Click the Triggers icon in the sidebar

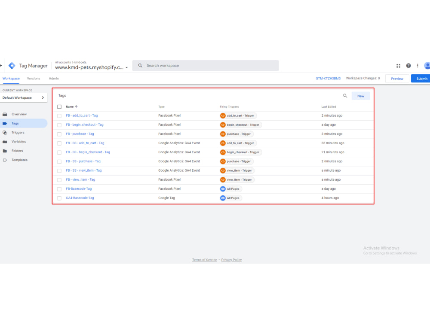(5, 133)
